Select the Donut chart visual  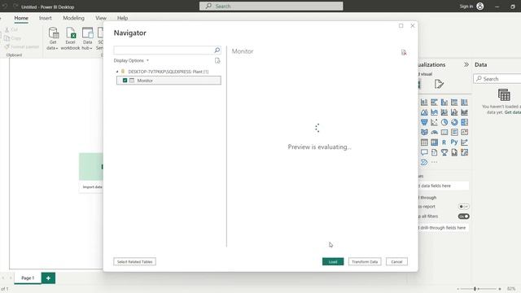point(454,122)
